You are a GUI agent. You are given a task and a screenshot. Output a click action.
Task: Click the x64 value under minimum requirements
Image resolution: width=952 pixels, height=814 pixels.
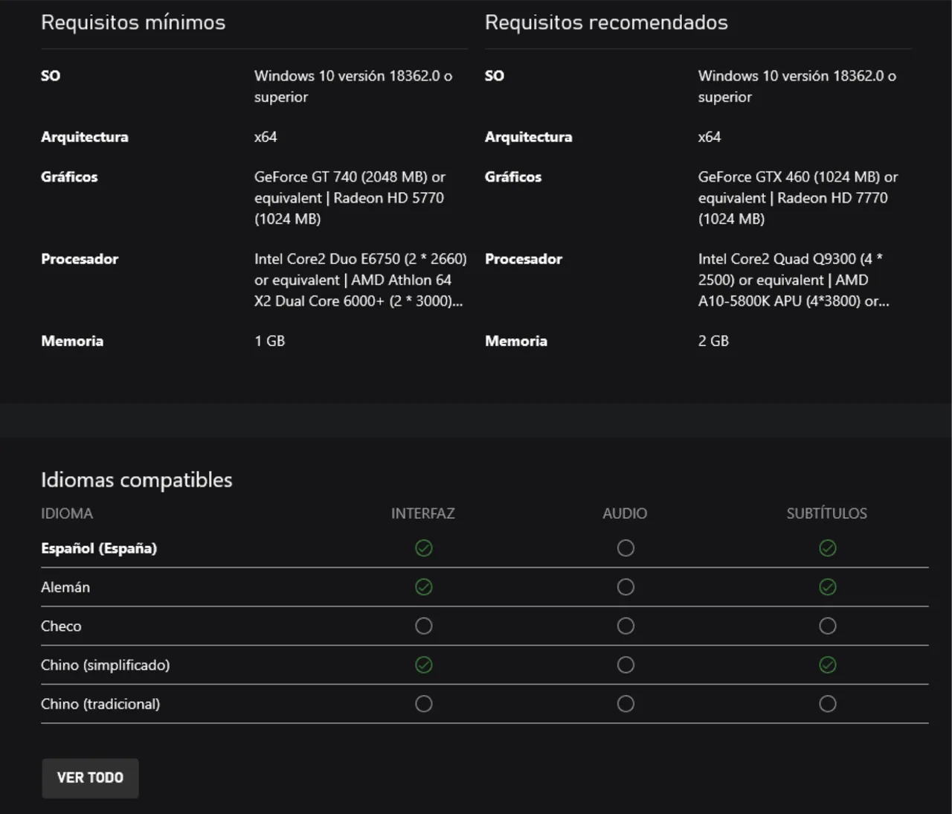[266, 137]
